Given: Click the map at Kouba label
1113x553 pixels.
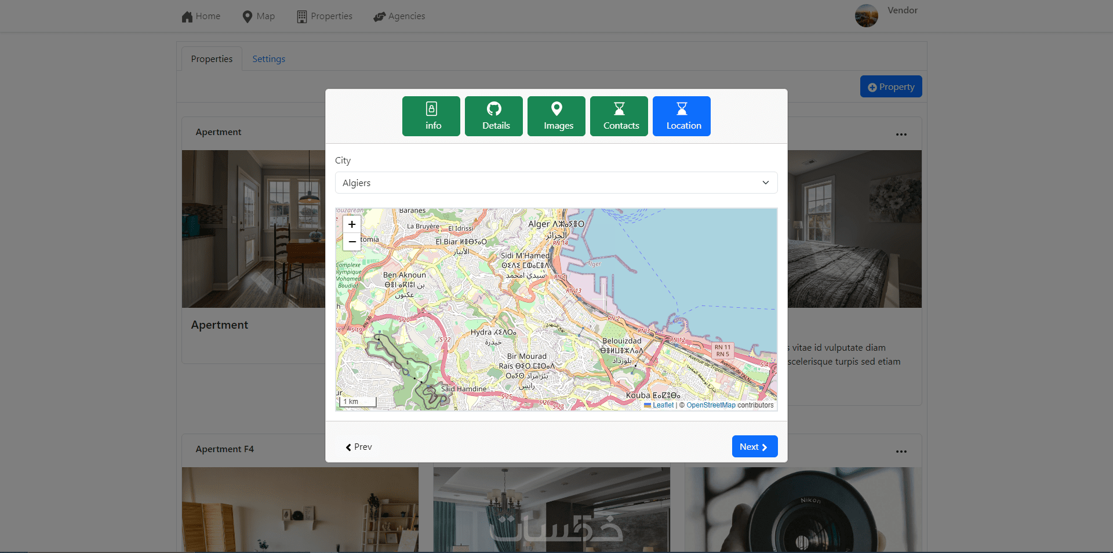Looking at the screenshot, I should [x=653, y=395].
